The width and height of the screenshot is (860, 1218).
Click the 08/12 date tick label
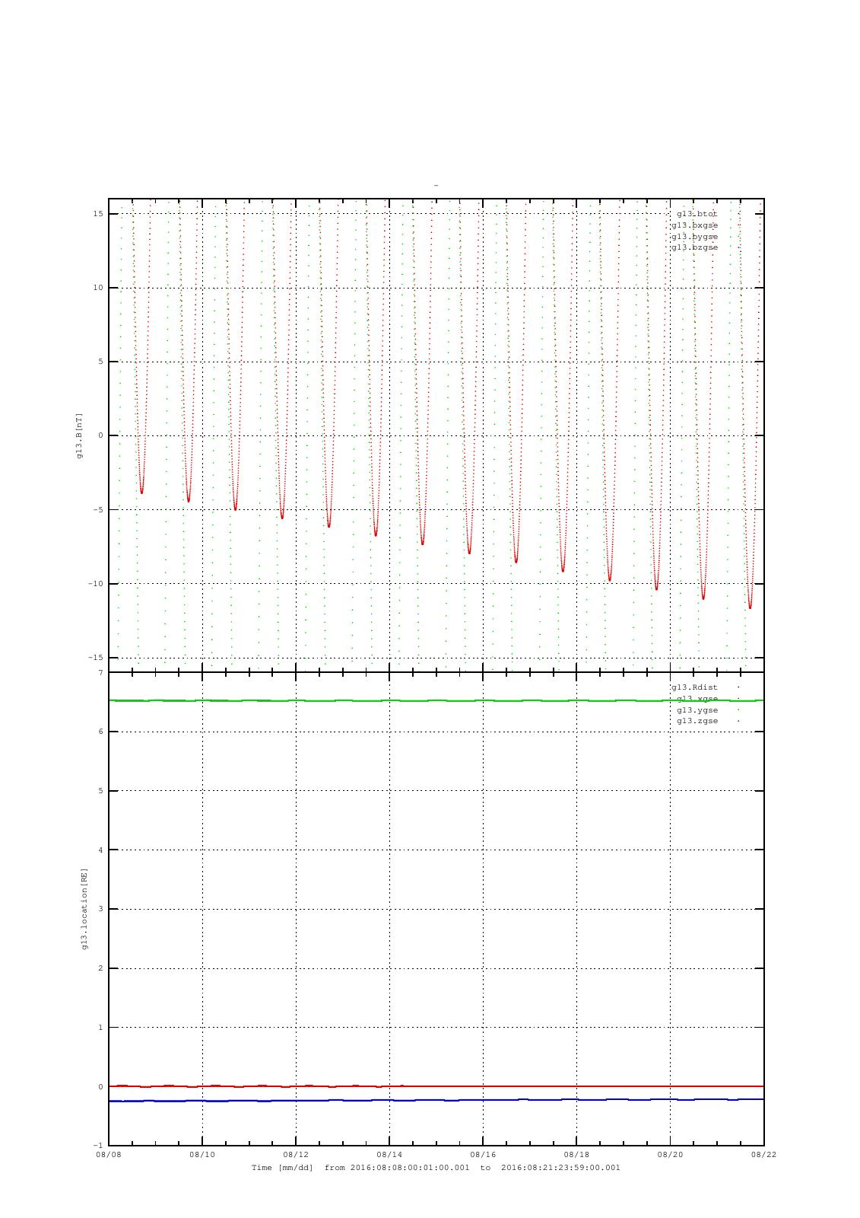pos(296,1155)
